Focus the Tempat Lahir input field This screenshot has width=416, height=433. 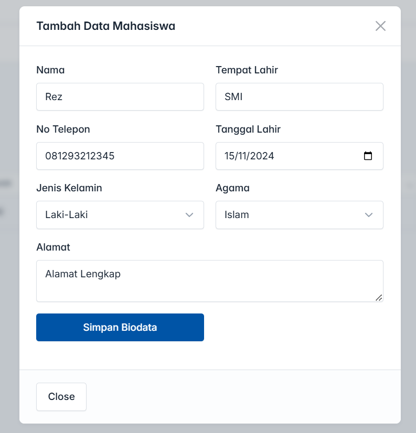[300, 97]
